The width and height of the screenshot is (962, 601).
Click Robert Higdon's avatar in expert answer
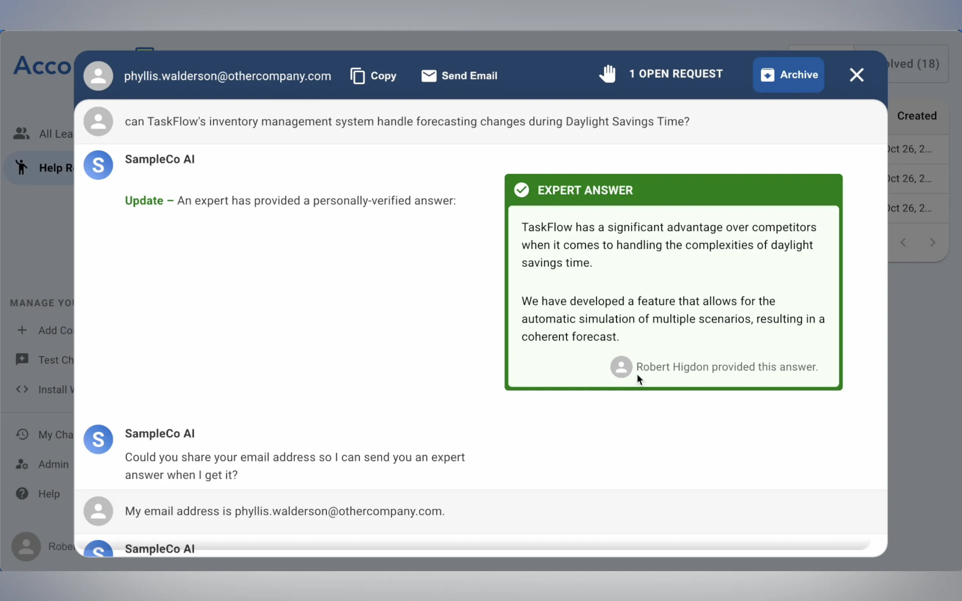tap(621, 366)
